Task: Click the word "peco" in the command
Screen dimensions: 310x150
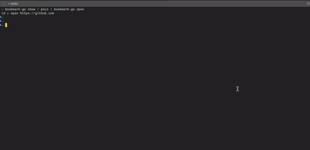Action: point(44,9)
